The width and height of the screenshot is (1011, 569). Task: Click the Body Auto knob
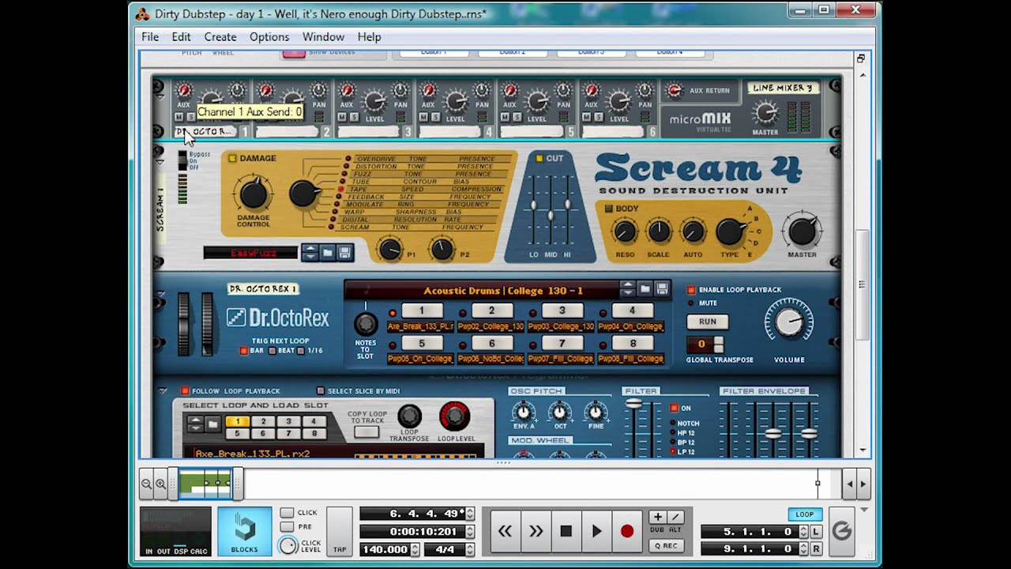(x=693, y=232)
